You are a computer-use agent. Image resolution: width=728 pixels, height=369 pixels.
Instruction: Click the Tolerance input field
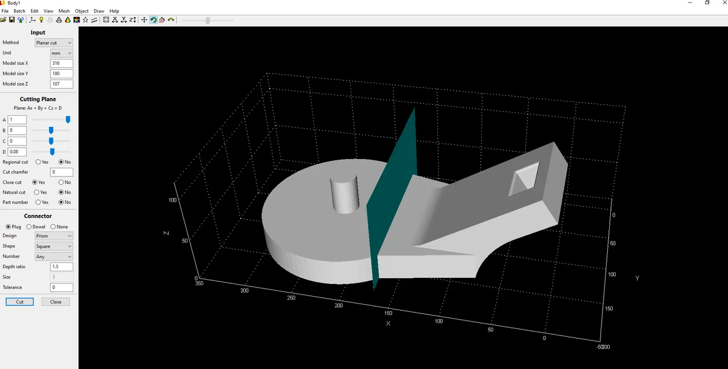click(x=62, y=287)
